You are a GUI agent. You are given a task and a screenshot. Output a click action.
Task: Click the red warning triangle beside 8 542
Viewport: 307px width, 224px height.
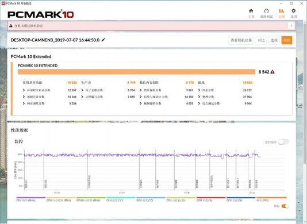coord(273,72)
